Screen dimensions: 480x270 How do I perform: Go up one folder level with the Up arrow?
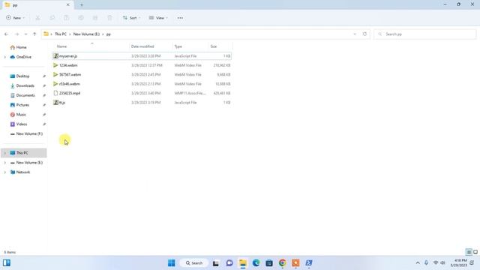tap(34, 34)
